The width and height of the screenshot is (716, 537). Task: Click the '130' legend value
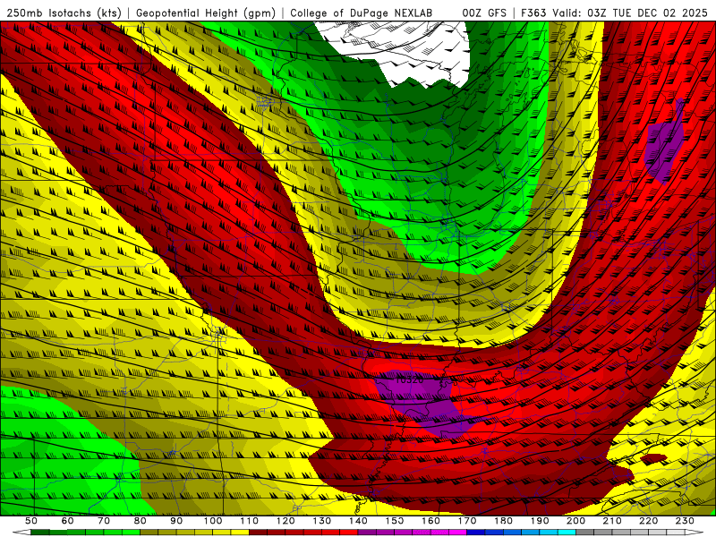(322, 521)
